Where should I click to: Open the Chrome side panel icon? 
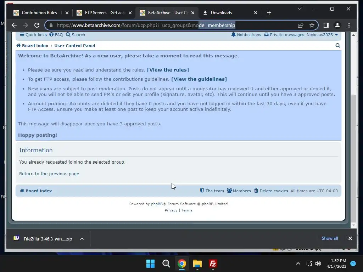pyautogui.click(x=326, y=25)
